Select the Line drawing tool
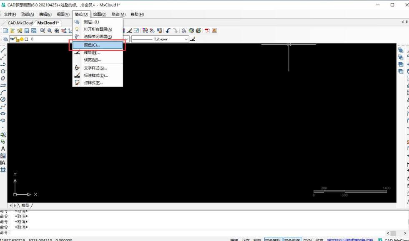 point(3,50)
